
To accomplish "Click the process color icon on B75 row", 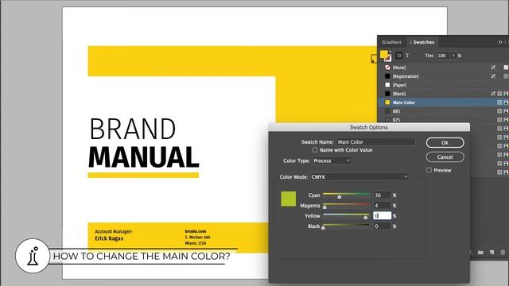I will coord(499,120).
